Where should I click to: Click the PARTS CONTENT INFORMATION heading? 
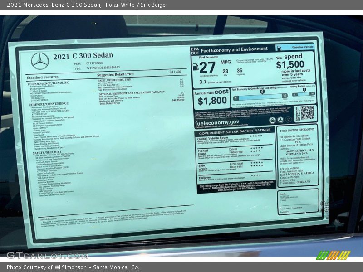297,130
